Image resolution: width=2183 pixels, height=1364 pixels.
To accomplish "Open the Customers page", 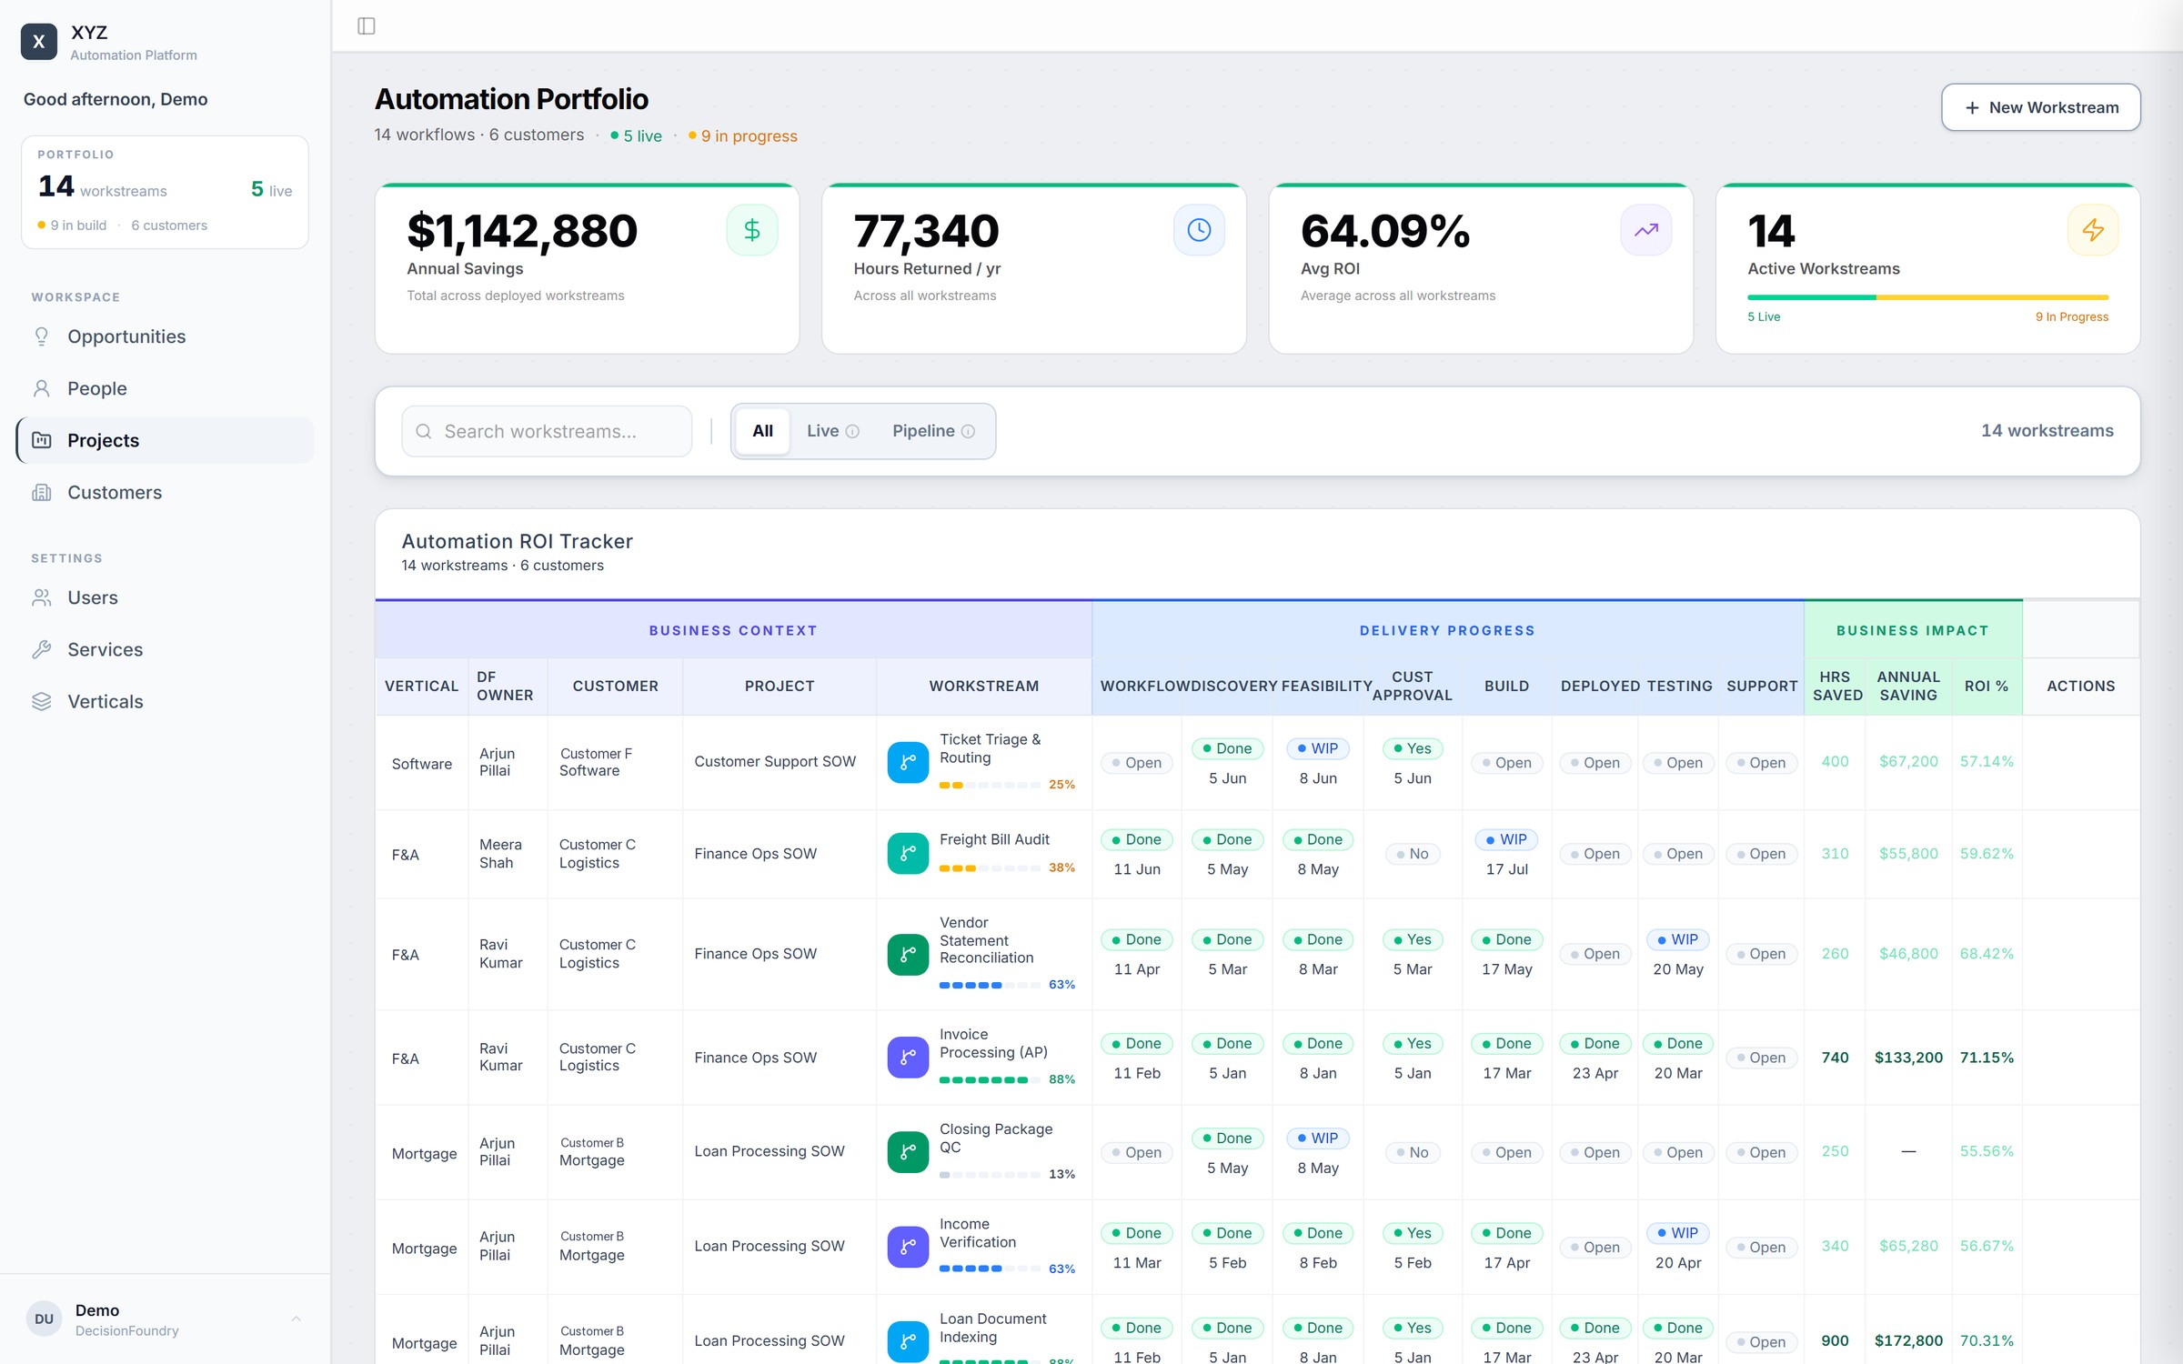I will pos(166,492).
